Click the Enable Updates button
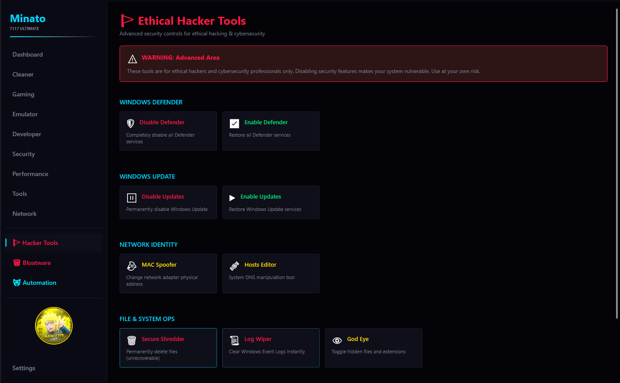Image resolution: width=620 pixels, height=383 pixels. tap(271, 202)
